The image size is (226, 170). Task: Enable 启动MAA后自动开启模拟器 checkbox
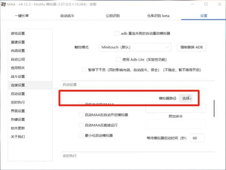click(81, 115)
